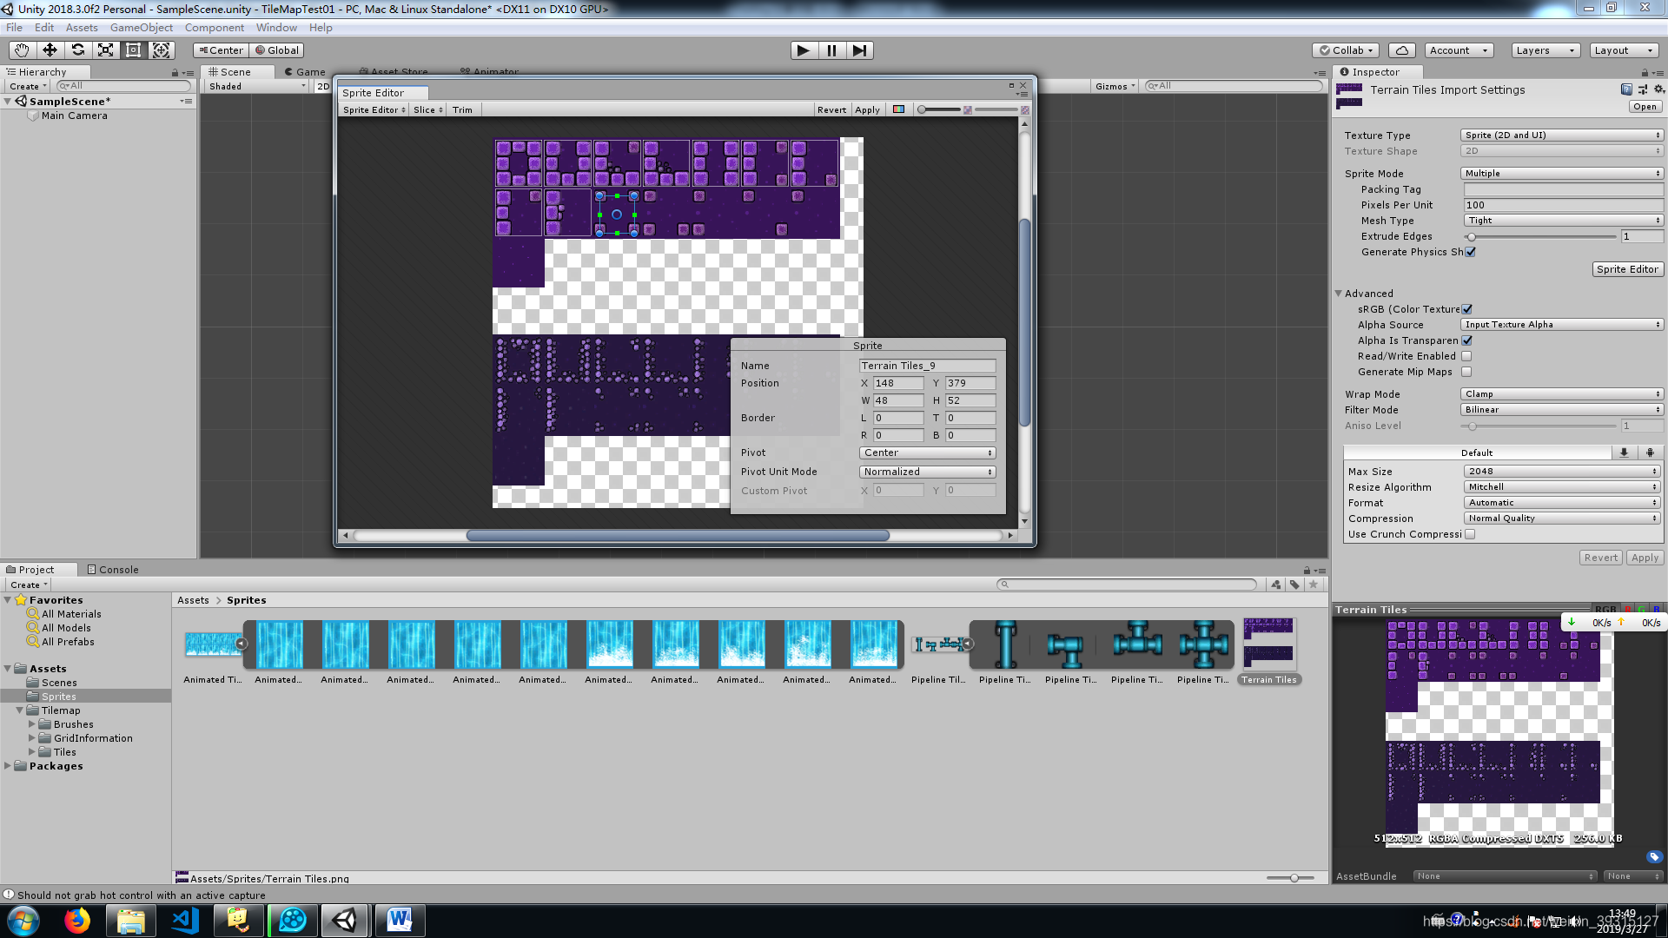1668x938 pixels.
Task: Adjust the Extrude Edges slider
Action: [x=1472, y=236]
